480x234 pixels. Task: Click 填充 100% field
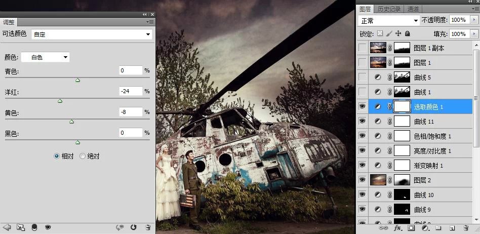(x=459, y=34)
